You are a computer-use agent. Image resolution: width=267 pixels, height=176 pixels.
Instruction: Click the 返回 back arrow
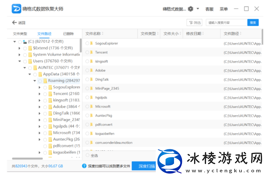pos(14,23)
